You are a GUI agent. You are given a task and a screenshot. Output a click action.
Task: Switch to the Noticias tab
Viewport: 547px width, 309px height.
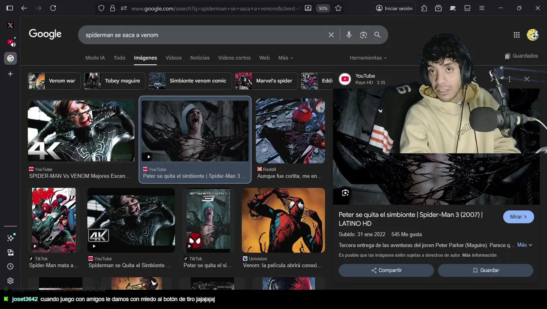coord(200,58)
